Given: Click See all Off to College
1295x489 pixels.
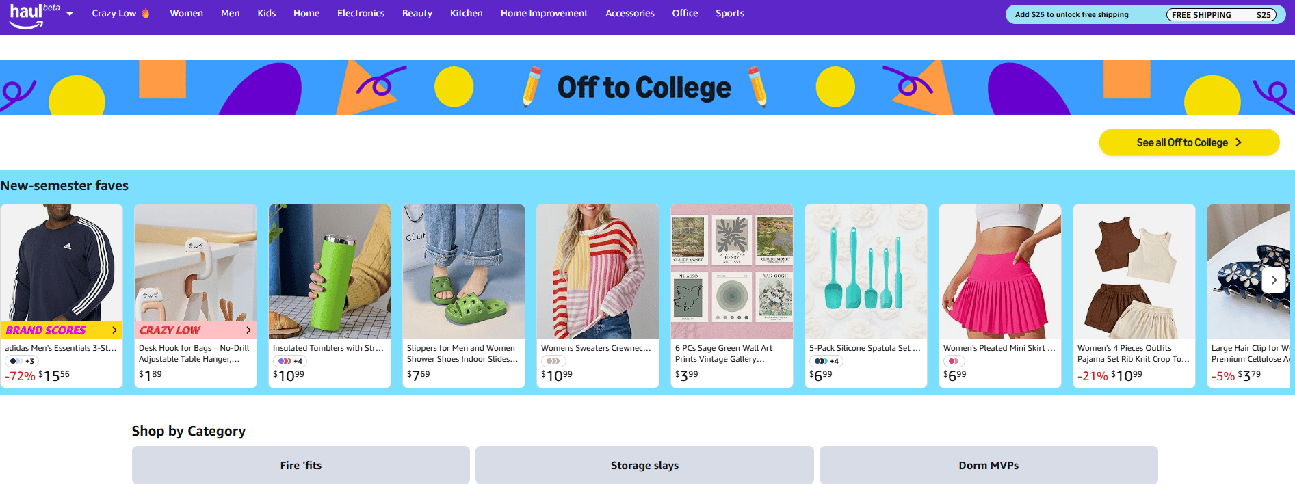Looking at the screenshot, I should click(1188, 142).
